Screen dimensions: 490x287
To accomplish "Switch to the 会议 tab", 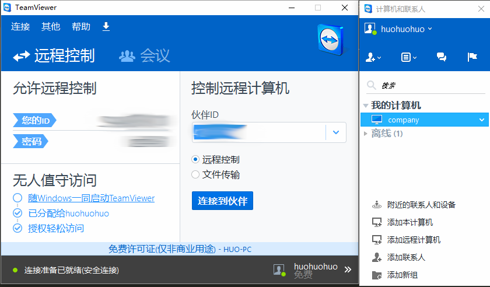I will pyautogui.click(x=145, y=56).
